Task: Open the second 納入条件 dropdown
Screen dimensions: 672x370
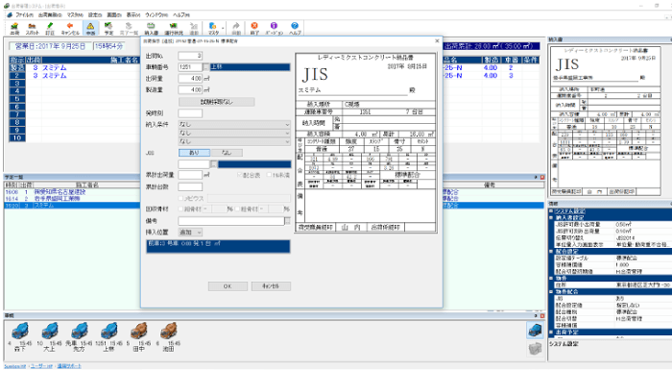Action: (234, 133)
